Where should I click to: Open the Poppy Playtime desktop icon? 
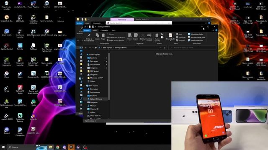coord(33,5)
